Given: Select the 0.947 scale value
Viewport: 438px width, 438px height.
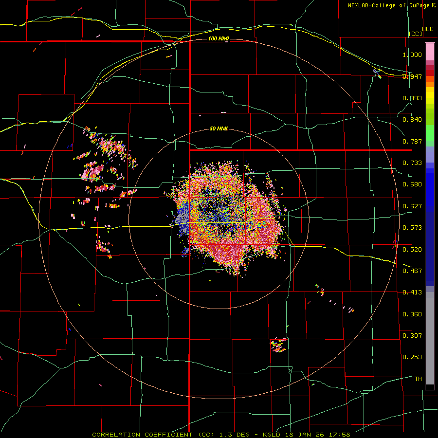Looking at the screenshot, I should pyautogui.click(x=412, y=76).
